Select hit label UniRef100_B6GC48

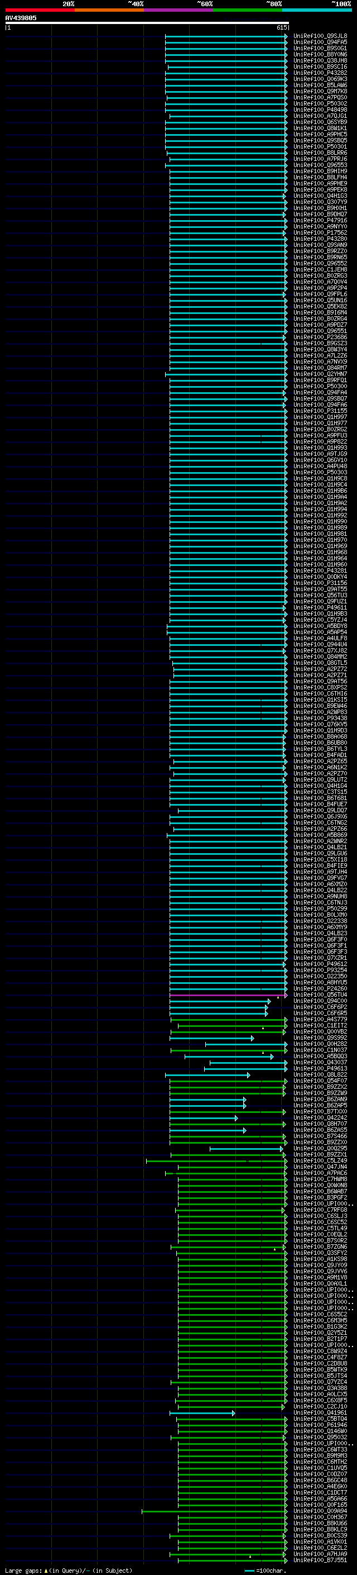pyautogui.click(x=320, y=1481)
